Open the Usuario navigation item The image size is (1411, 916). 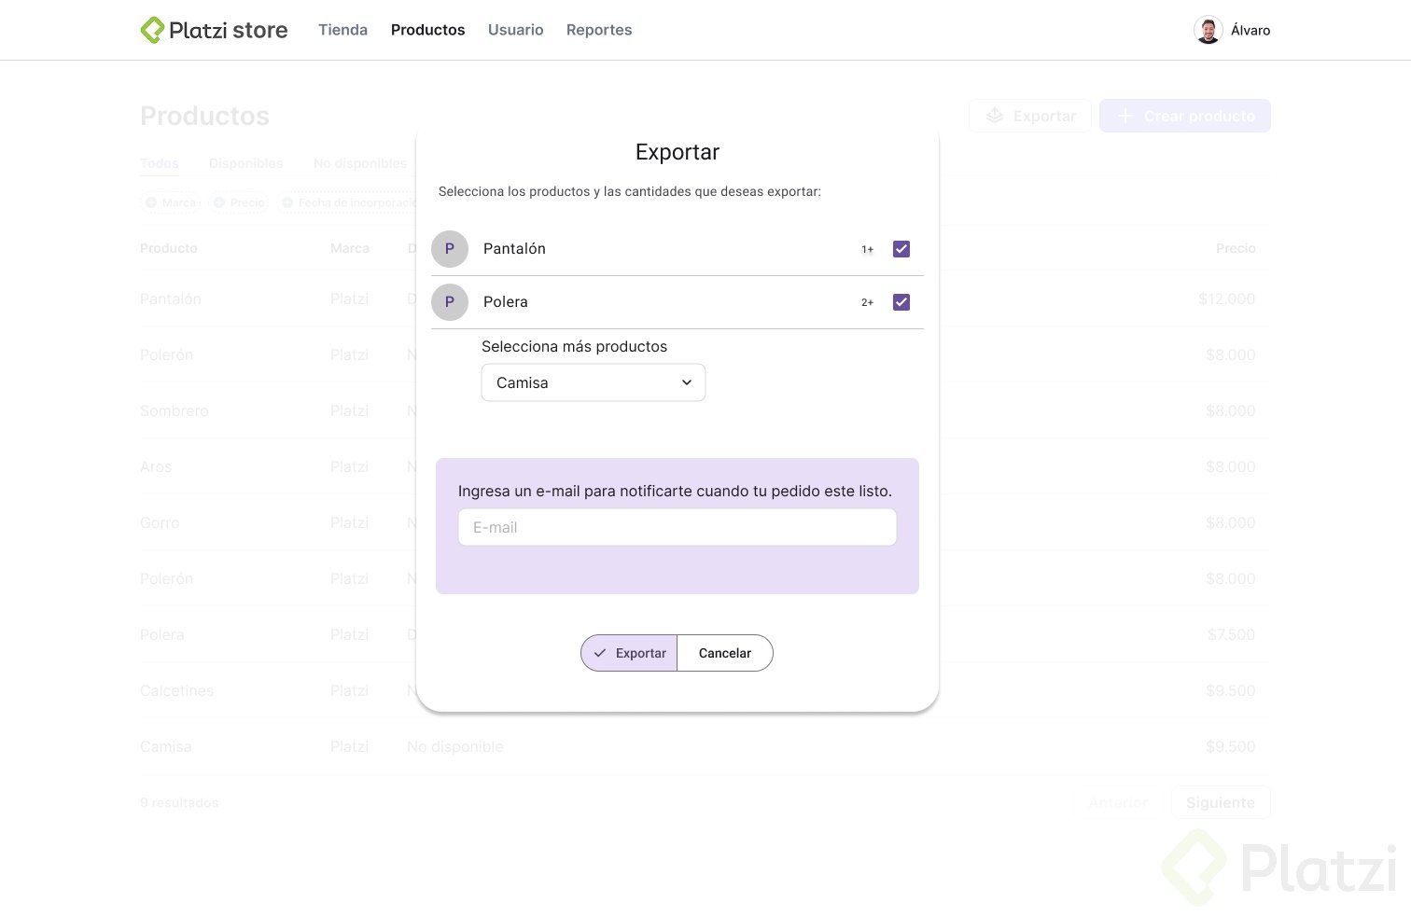[515, 30]
